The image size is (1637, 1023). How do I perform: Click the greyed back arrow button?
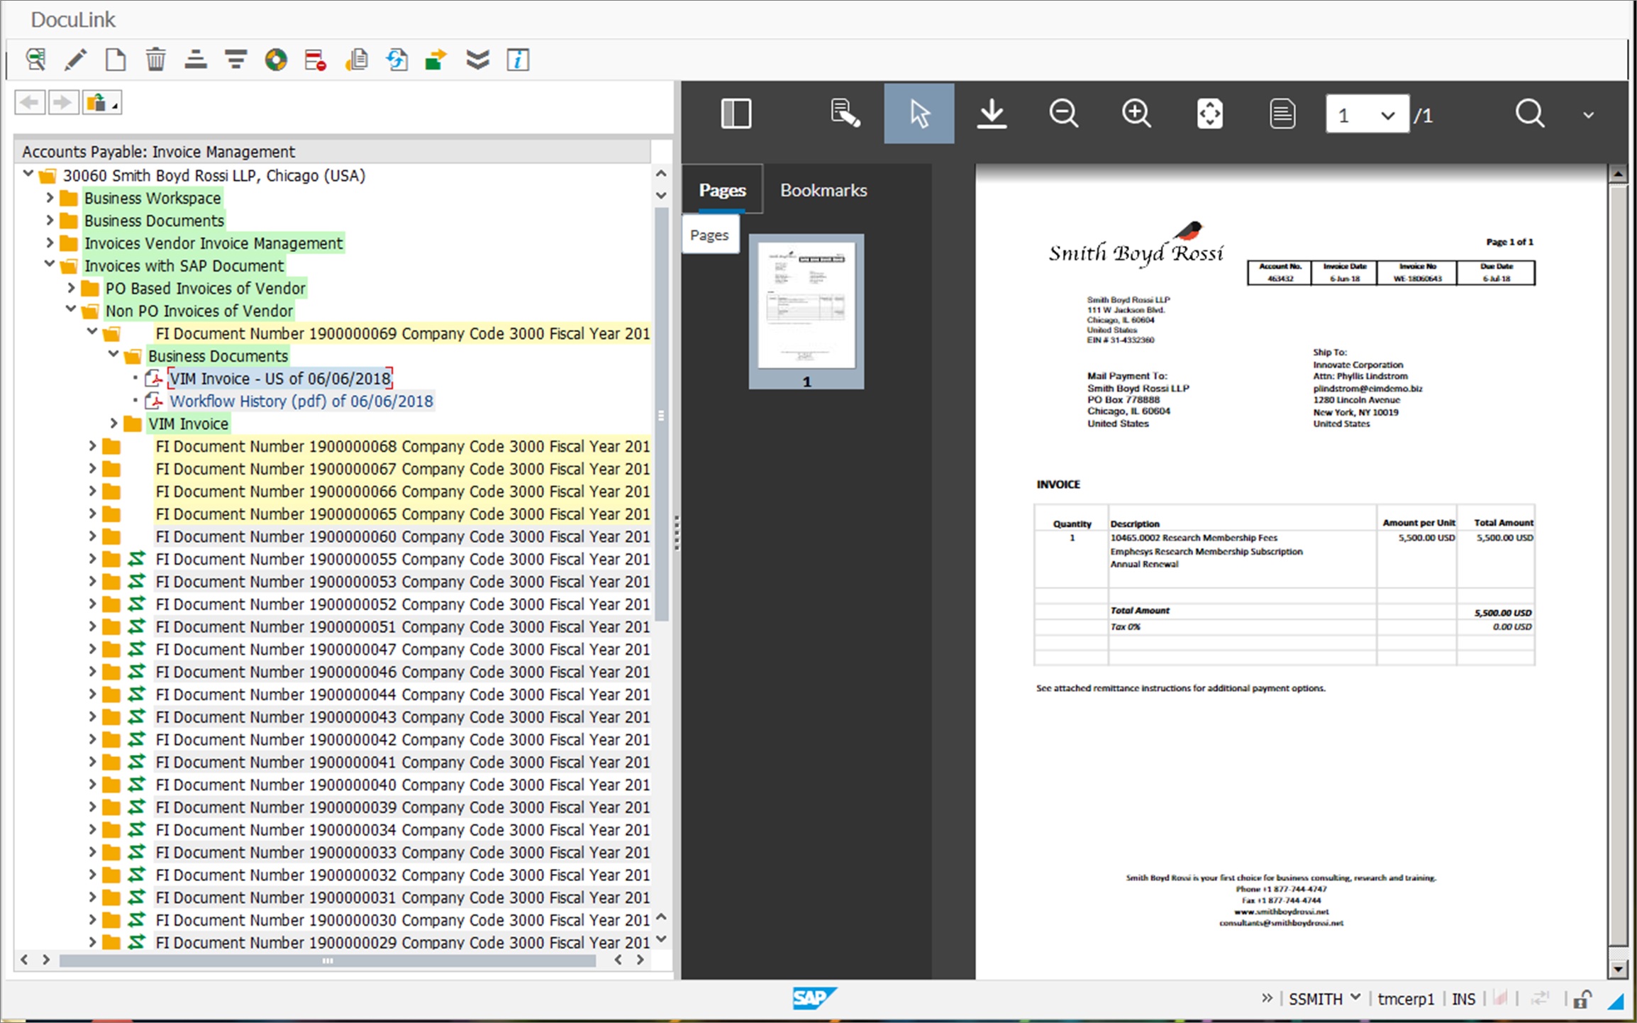(30, 103)
